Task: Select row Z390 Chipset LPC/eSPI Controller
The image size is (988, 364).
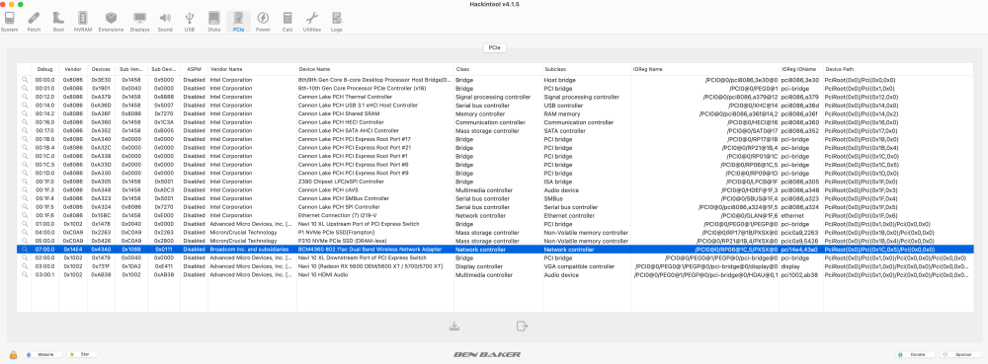Action: pyautogui.click(x=496, y=182)
